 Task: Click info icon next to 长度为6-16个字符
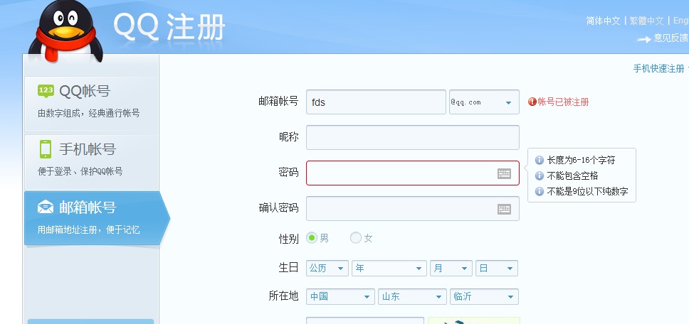pos(539,160)
